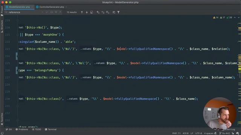241x135 pixels.
Task: Open the Project tool window
Action: point(2,11)
